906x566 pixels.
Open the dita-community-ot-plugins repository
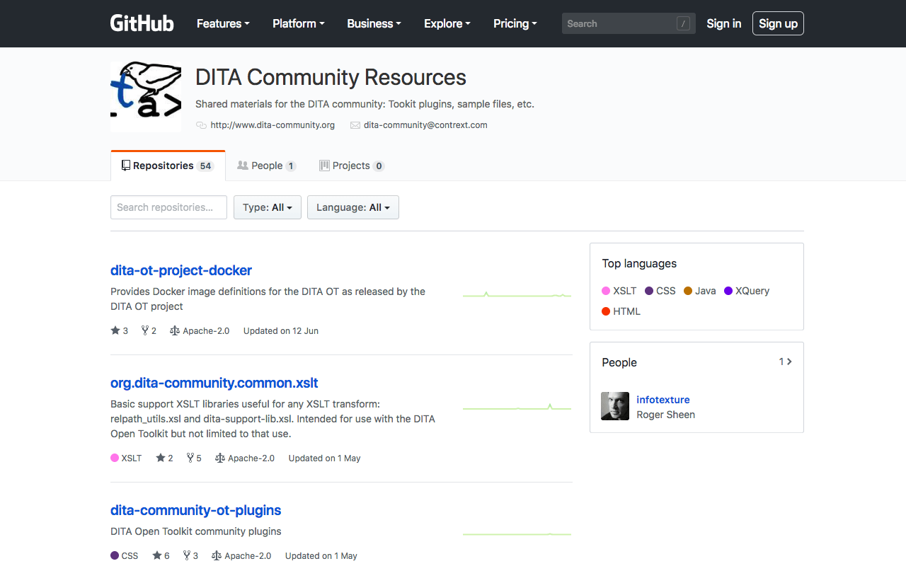pos(196,510)
